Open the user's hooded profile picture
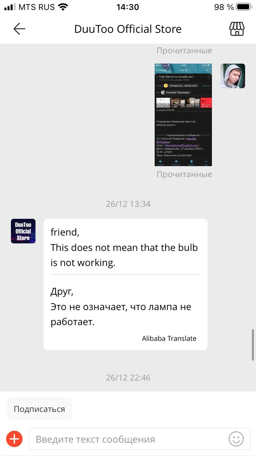256x456 pixels. (x=233, y=76)
